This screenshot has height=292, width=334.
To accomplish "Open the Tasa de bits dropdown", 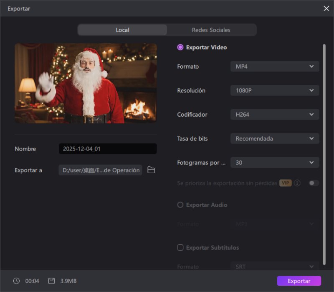I will [274, 138].
